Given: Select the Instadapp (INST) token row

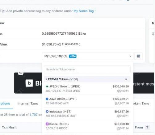Looking at the screenshot, I should 87,114.
